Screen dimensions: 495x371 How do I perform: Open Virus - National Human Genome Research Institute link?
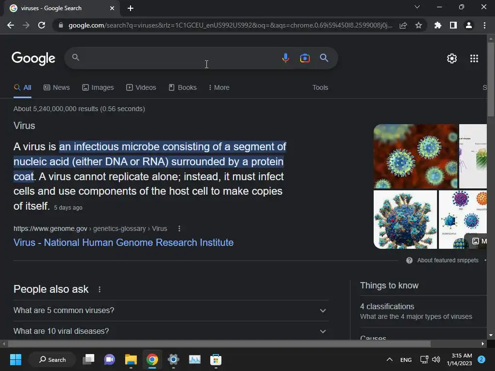click(x=123, y=243)
